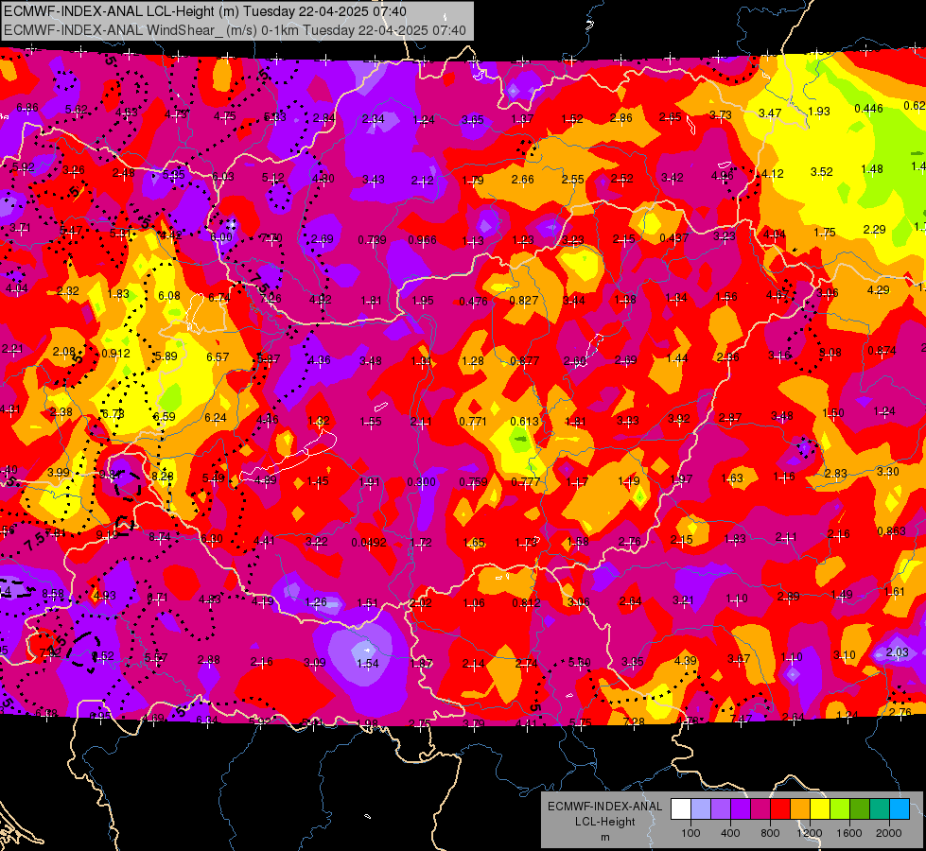
Task: Click the wind shear value 0.777
Action: pyautogui.click(x=526, y=482)
